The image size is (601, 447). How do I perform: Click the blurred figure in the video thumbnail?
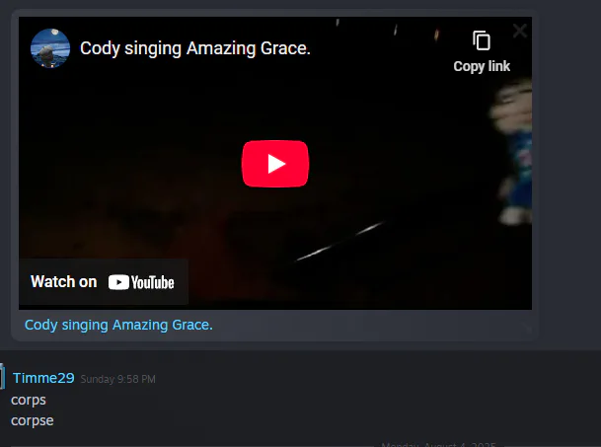(513, 151)
